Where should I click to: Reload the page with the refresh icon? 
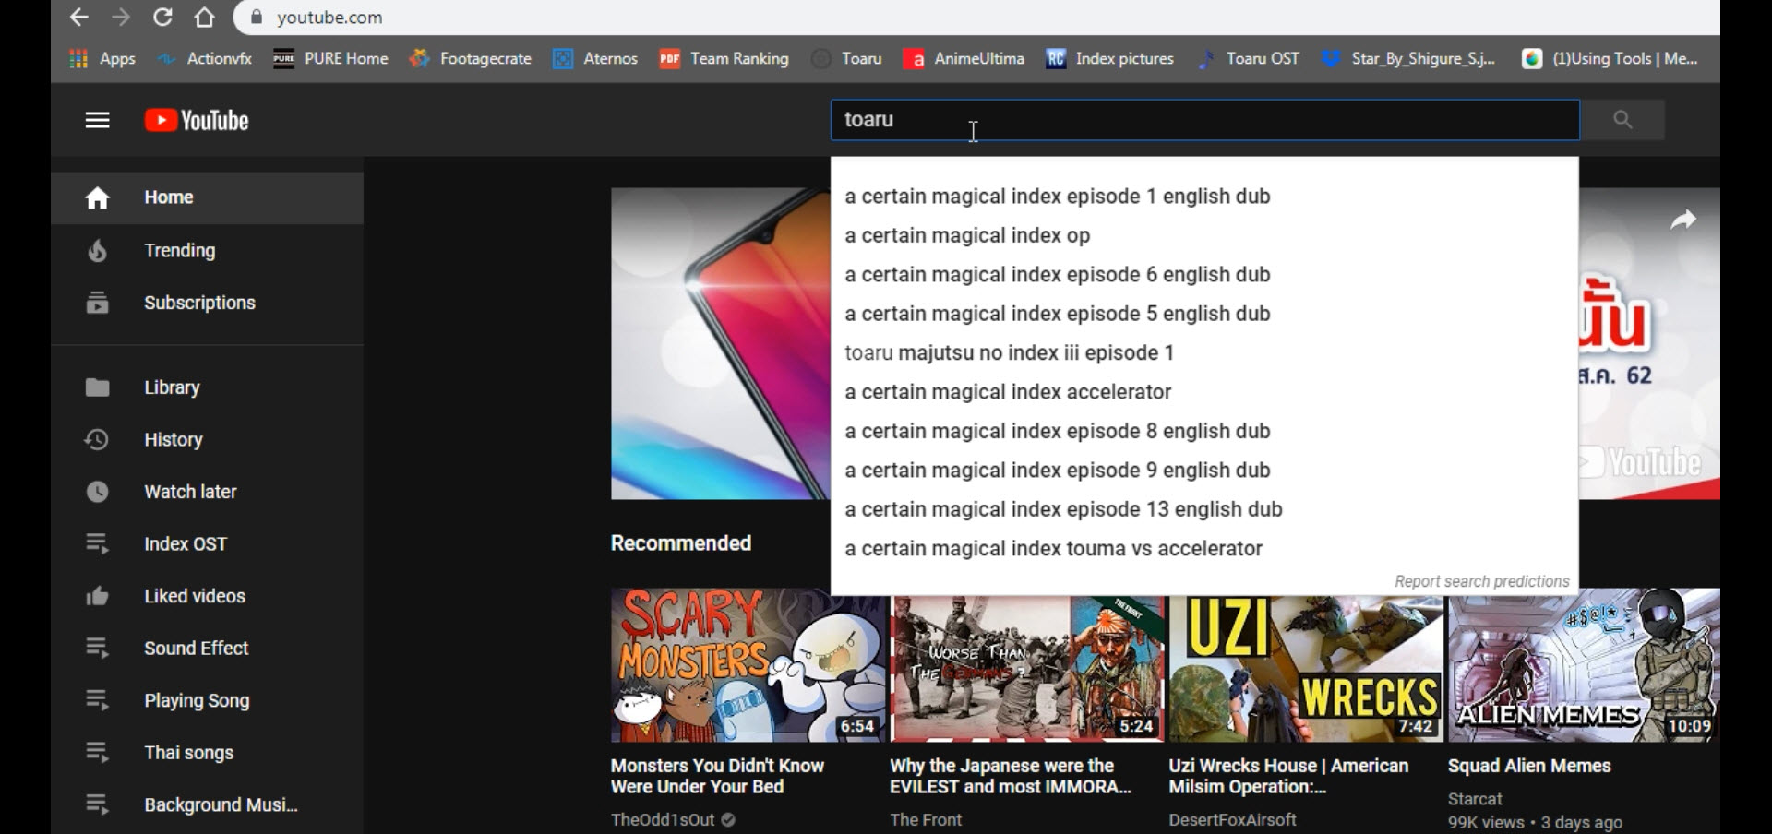click(x=162, y=18)
